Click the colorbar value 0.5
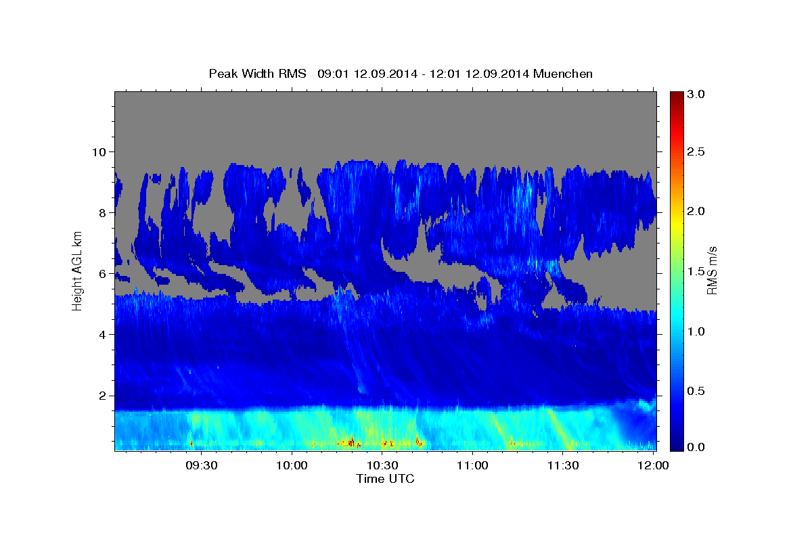 tap(698, 391)
